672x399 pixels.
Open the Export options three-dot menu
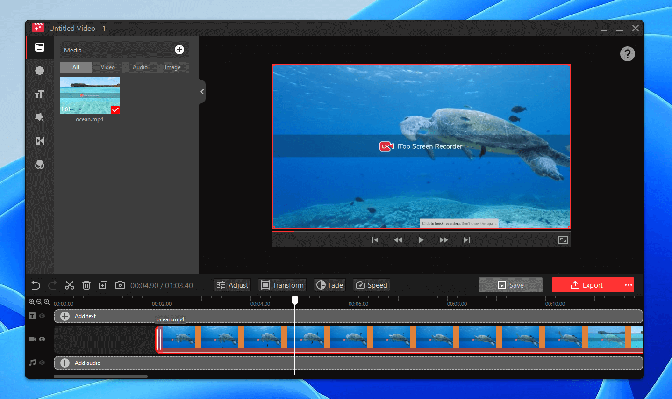click(x=628, y=285)
